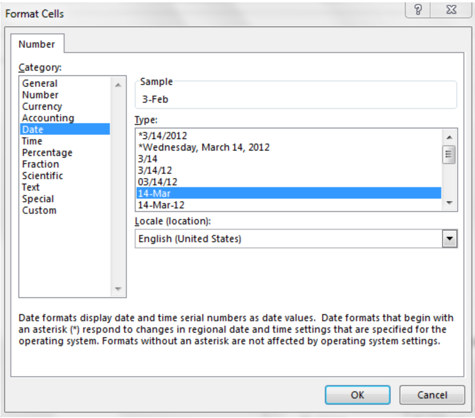Choose the Time category
The image size is (475, 418).
[x=32, y=141]
